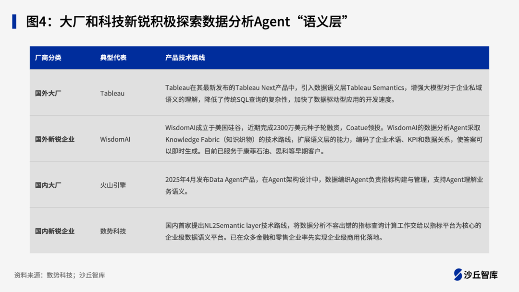Click the WisdomAI cell

(115, 139)
